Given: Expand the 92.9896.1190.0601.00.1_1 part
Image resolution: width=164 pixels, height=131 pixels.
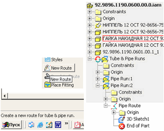Looking at the screenshot, I should click(x=90, y=52).
